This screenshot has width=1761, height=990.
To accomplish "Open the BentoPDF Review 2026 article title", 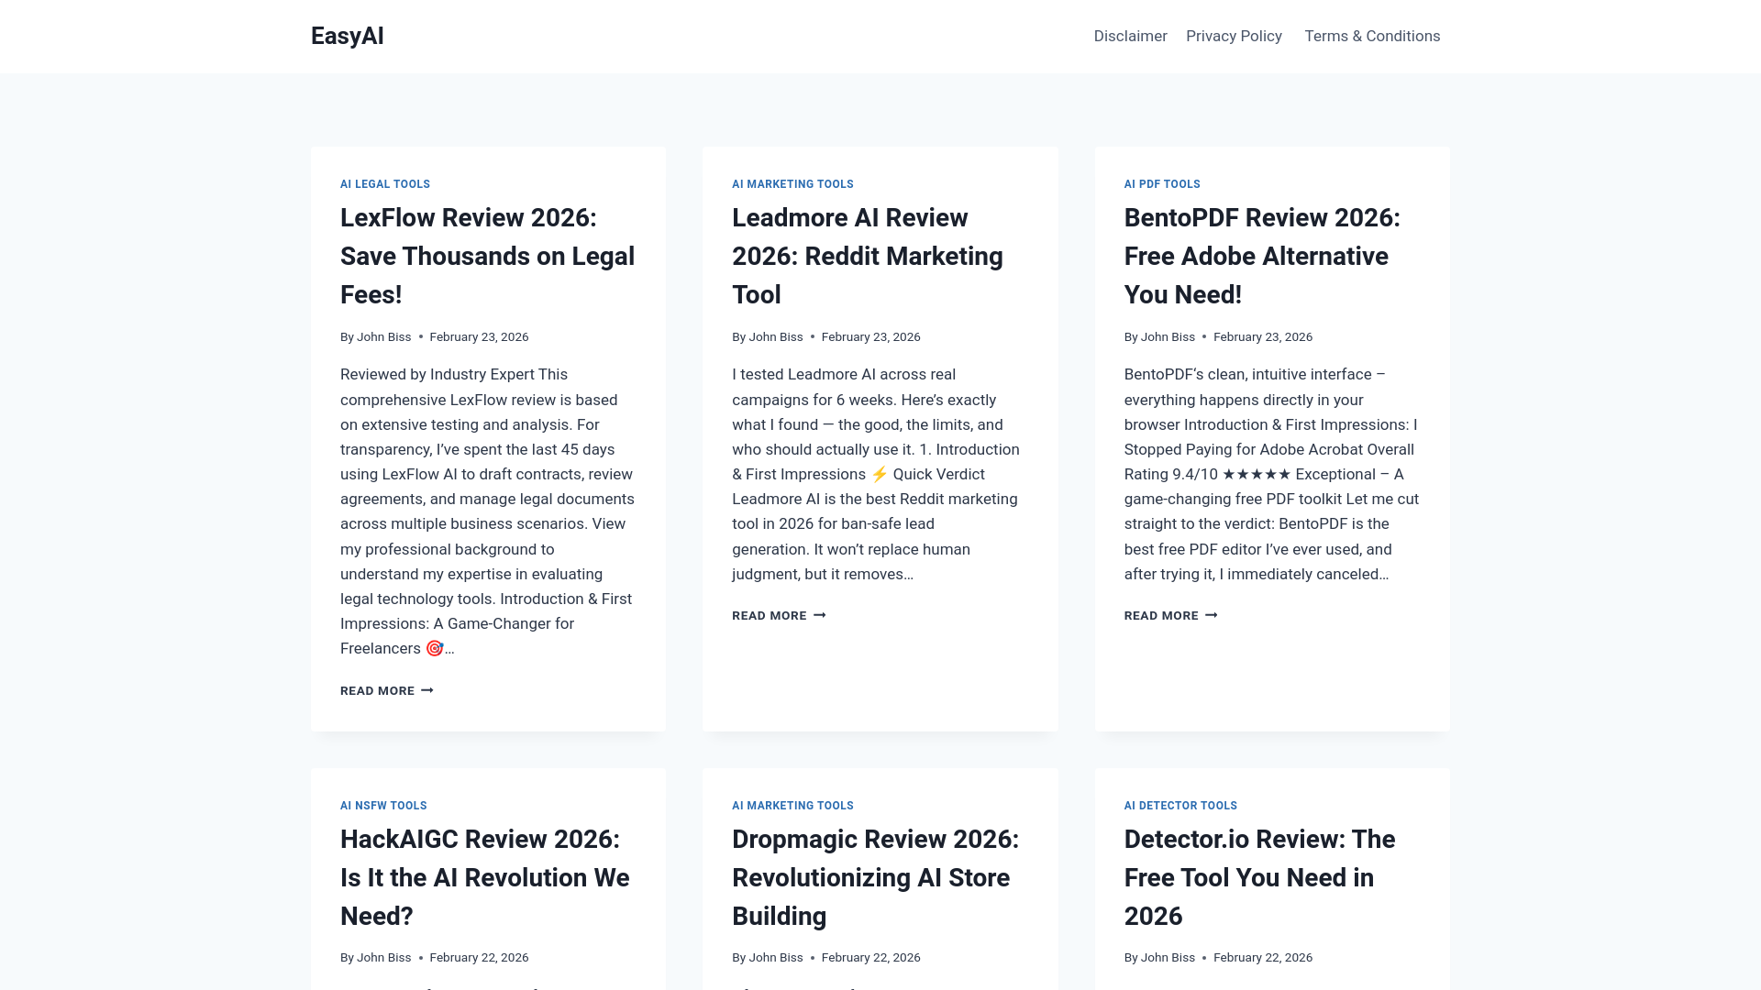I will [1262, 256].
